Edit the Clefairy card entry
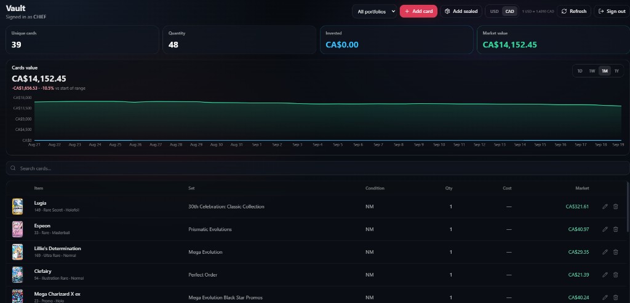Screen dimensions: 630x303 (x=605, y=275)
